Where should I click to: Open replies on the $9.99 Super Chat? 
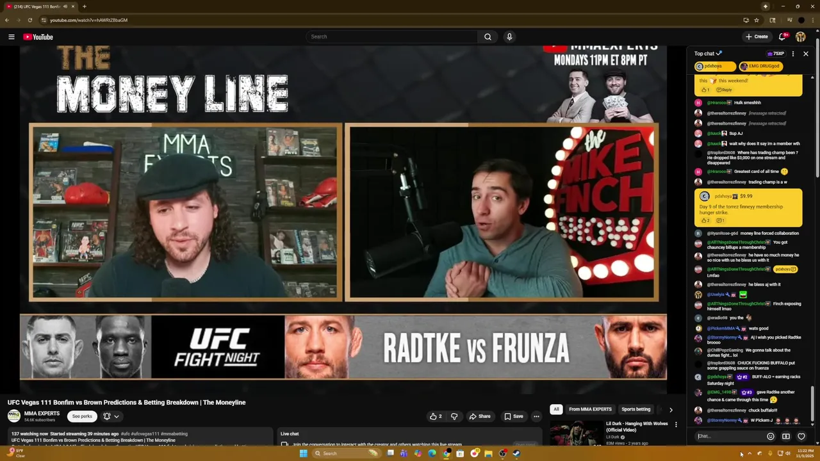(720, 220)
